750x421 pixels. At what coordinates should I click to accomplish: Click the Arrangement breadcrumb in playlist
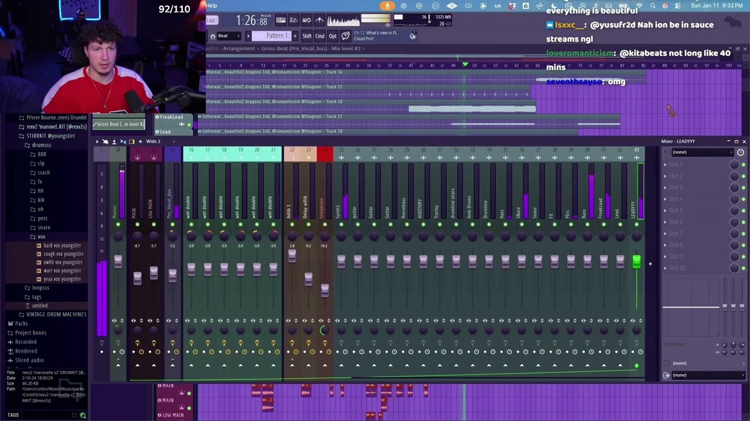point(238,49)
